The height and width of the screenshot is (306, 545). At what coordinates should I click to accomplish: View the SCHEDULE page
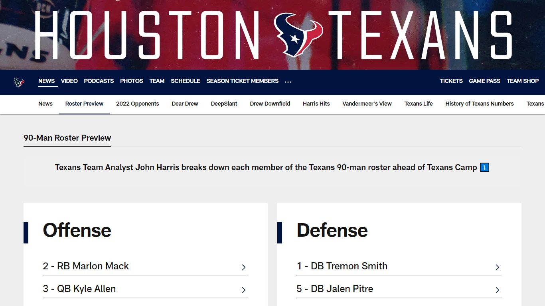186,81
